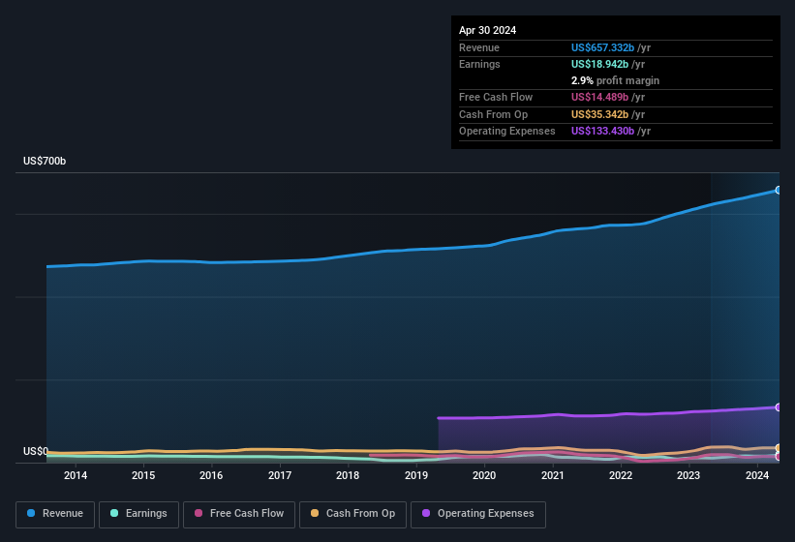
Task: Click the 2023 x-axis label
Action: [x=688, y=475]
